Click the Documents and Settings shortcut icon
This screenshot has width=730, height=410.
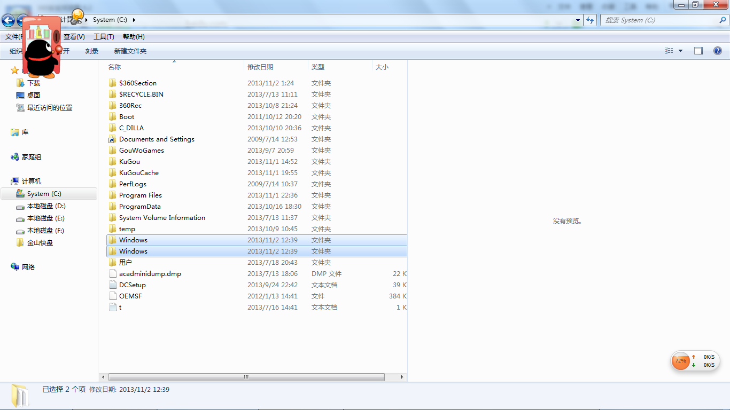coord(112,139)
